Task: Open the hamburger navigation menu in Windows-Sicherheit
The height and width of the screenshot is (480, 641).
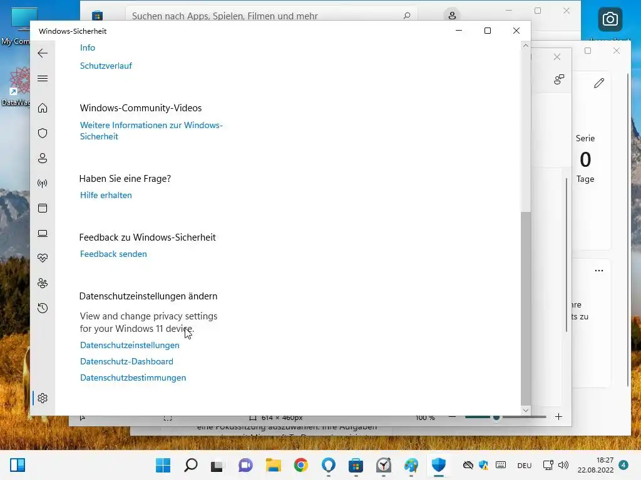Action: tap(43, 78)
